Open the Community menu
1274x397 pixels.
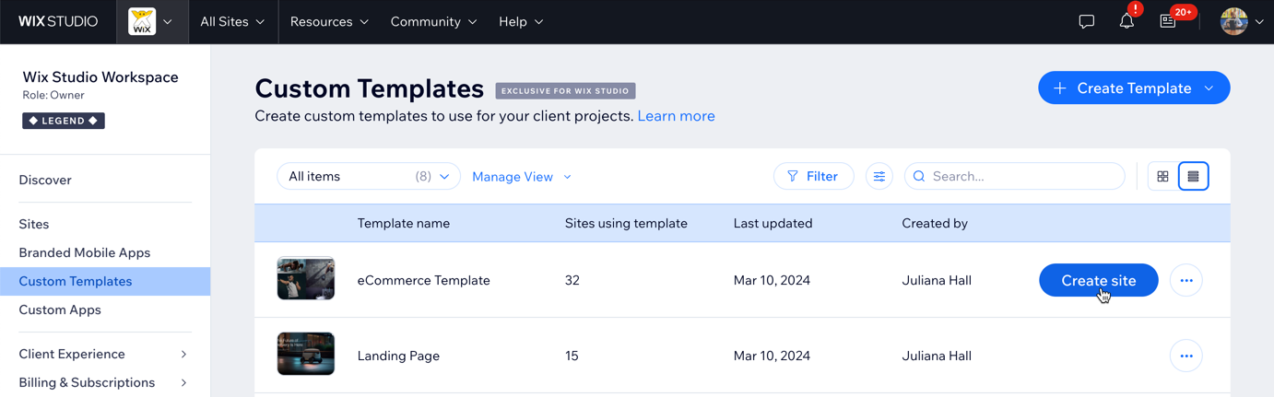click(433, 21)
